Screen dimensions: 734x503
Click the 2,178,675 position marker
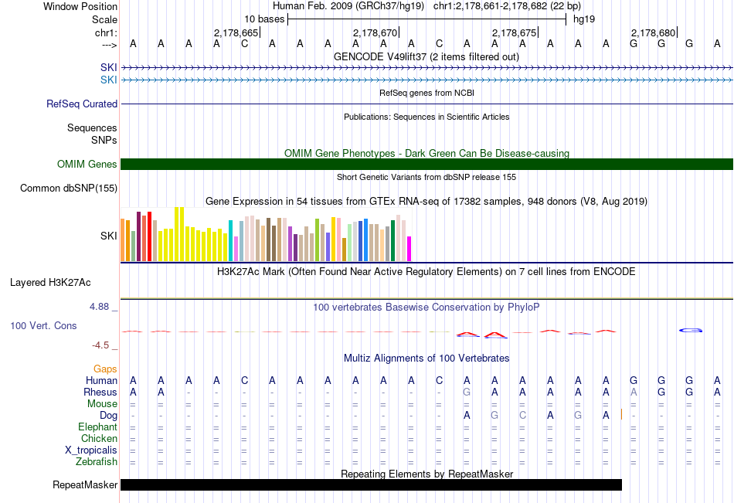[x=515, y=32]
